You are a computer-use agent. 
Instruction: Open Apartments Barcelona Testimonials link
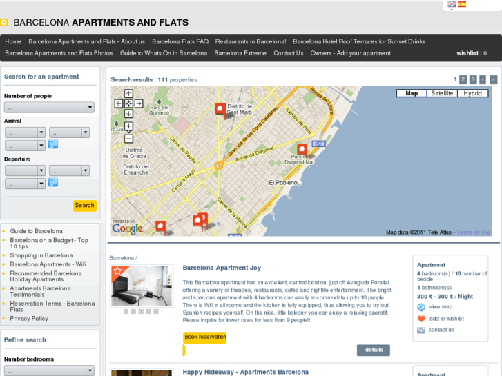coord(40,291)
